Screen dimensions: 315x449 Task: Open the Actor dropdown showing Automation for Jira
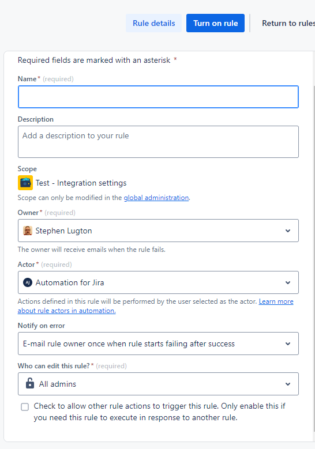tap(158, 282)
